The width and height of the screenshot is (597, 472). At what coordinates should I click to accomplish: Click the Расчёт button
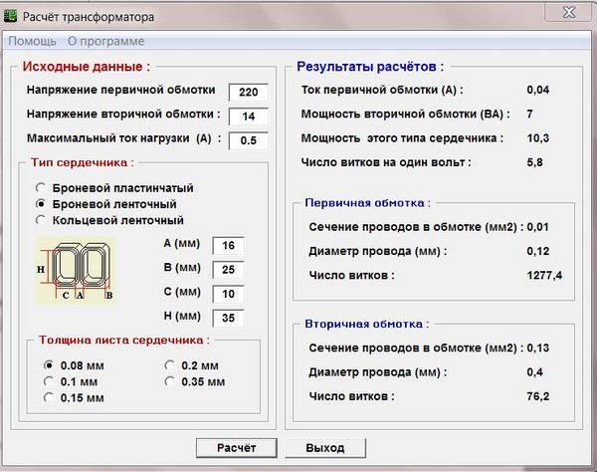click(237, 448)
